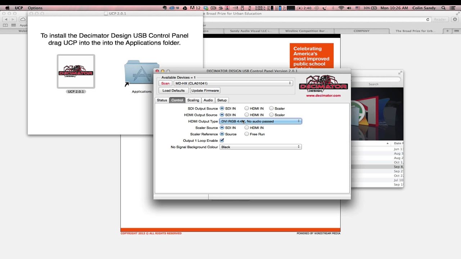The height and width of the screenshot is (259, 461).
Task: Click the Wi-Fi status icon
Action: click(341, 8)
